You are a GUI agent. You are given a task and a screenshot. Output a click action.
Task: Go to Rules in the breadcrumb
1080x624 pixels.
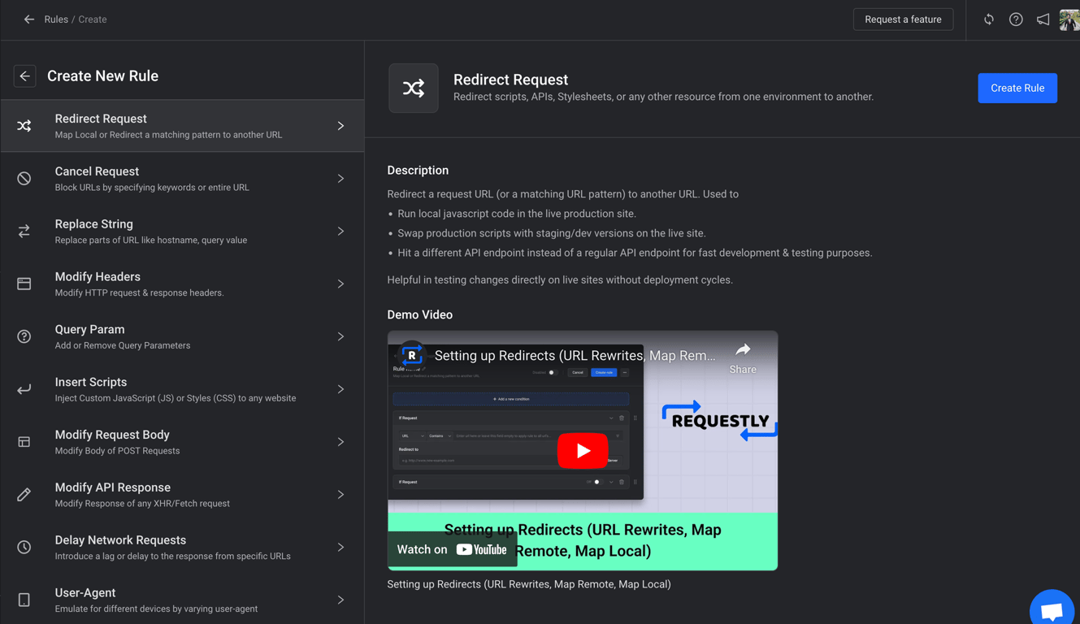[x=56, y=19]
